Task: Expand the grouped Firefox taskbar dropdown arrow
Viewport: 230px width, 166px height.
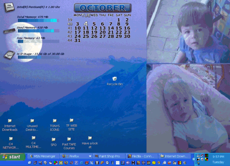Action: coord(90,156)
